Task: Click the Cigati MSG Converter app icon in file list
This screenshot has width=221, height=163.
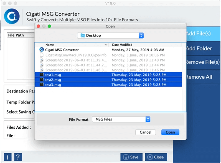Action: tap(42, 50)
